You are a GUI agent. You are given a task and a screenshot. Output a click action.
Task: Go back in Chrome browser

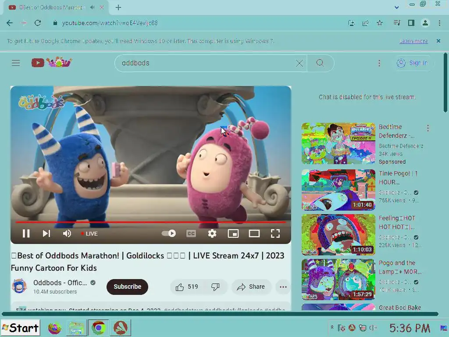pos(10,23)
